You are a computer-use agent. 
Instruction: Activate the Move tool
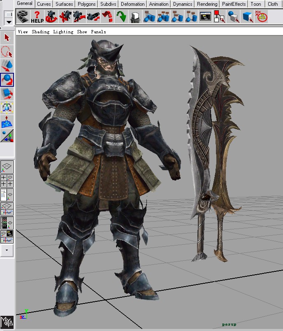tap(7, 66)
